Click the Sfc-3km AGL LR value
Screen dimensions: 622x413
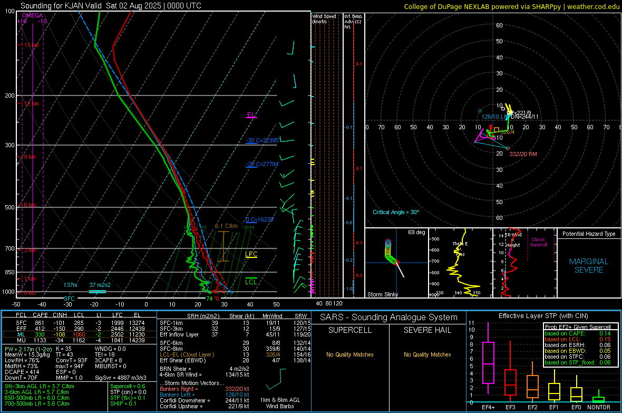40,386
